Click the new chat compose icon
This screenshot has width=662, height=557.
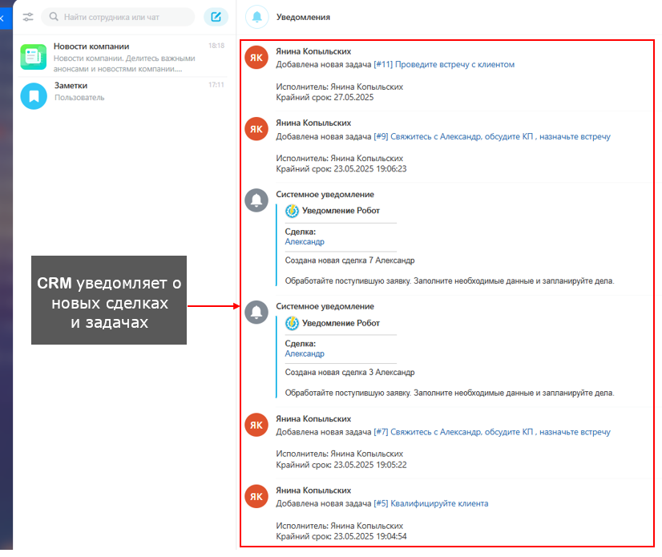tap(216, 17)
